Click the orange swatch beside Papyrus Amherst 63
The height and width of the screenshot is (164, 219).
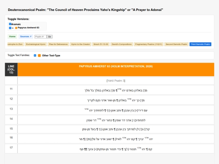tap(16, 28)
